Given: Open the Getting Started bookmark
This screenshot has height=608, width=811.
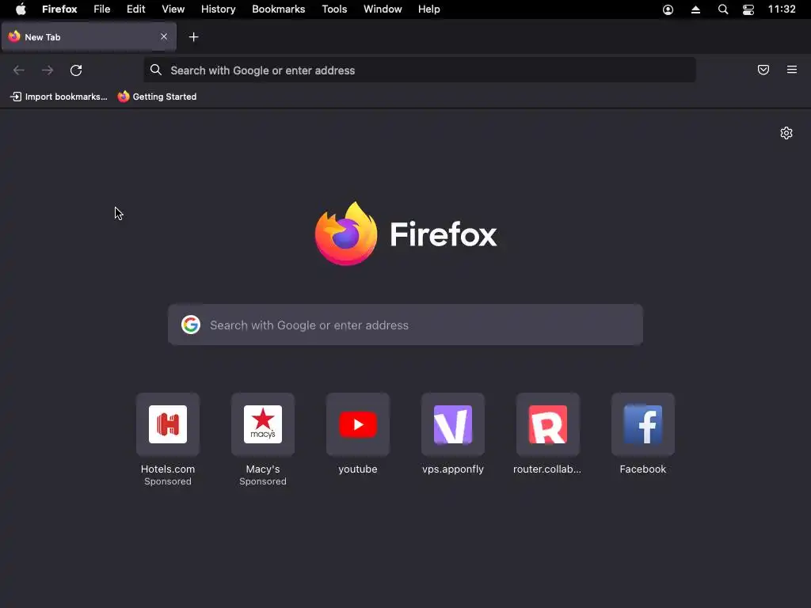Looking at the screenshot, I should (x=158, y=97).
